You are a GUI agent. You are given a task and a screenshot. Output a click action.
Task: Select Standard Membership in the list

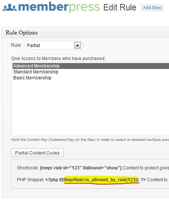tap(36, 72)
